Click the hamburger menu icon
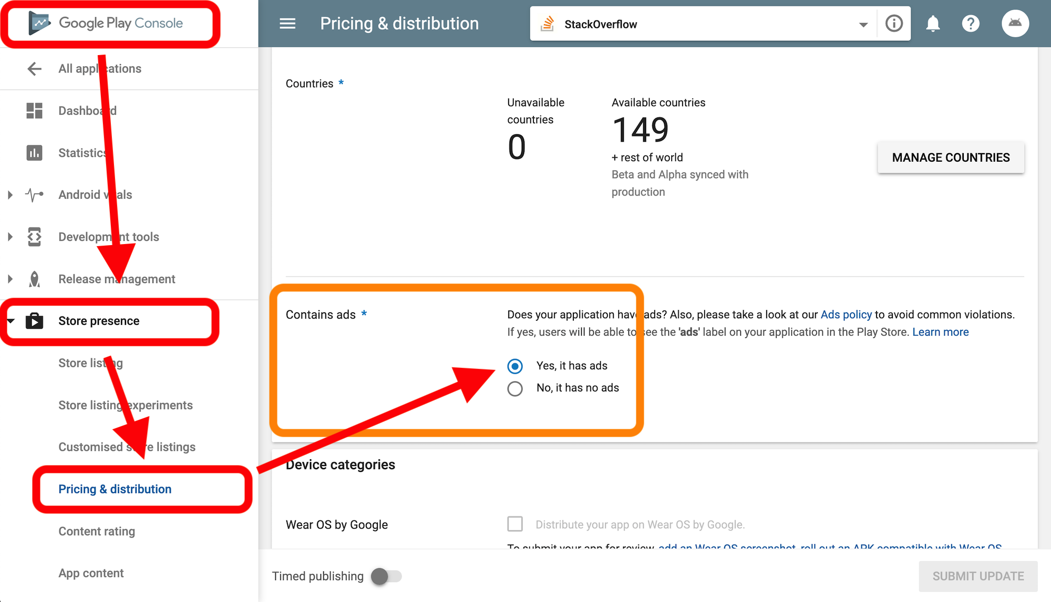This screenshot has height=602, width=1051. [x=287, y=24]
